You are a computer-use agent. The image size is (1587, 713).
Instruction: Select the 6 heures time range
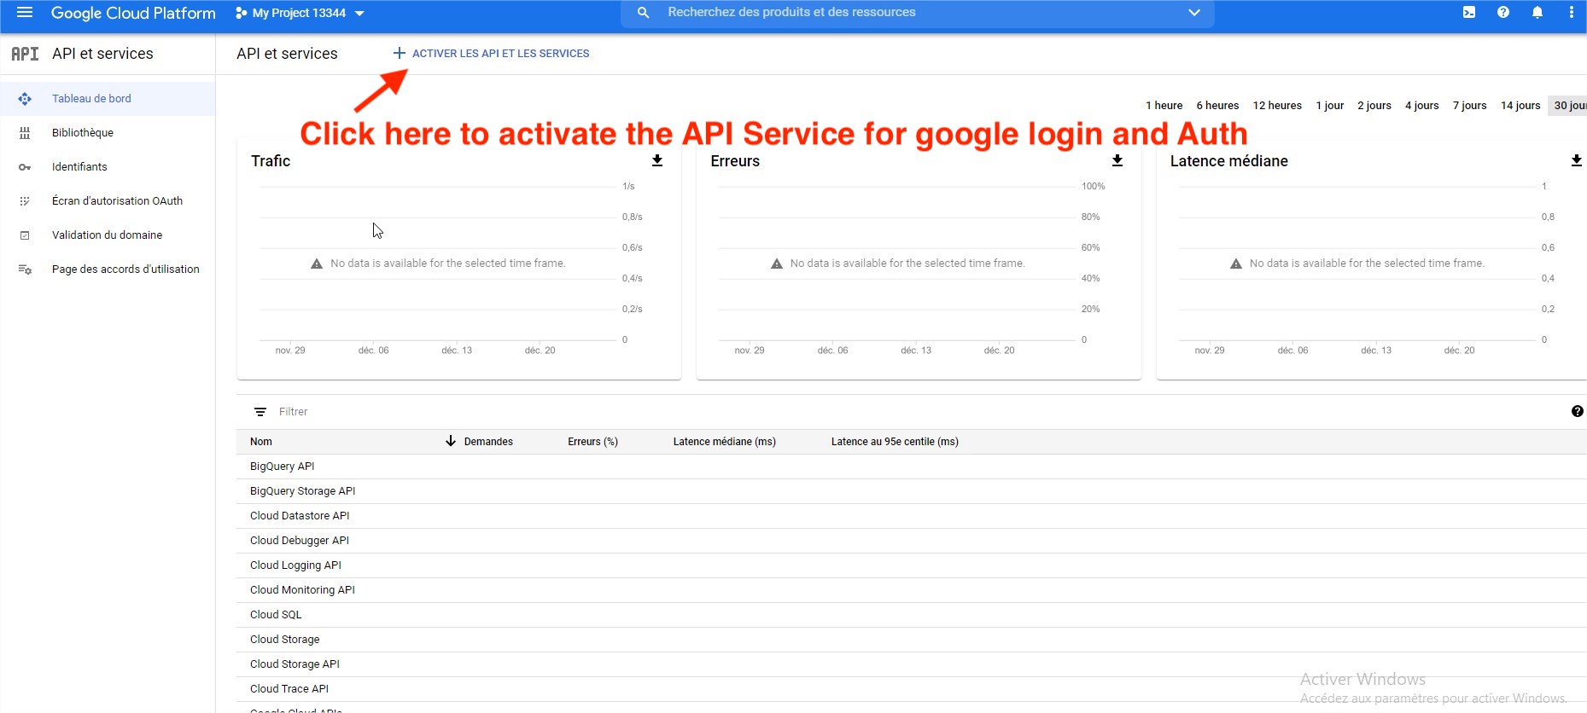click(1217, 106)
